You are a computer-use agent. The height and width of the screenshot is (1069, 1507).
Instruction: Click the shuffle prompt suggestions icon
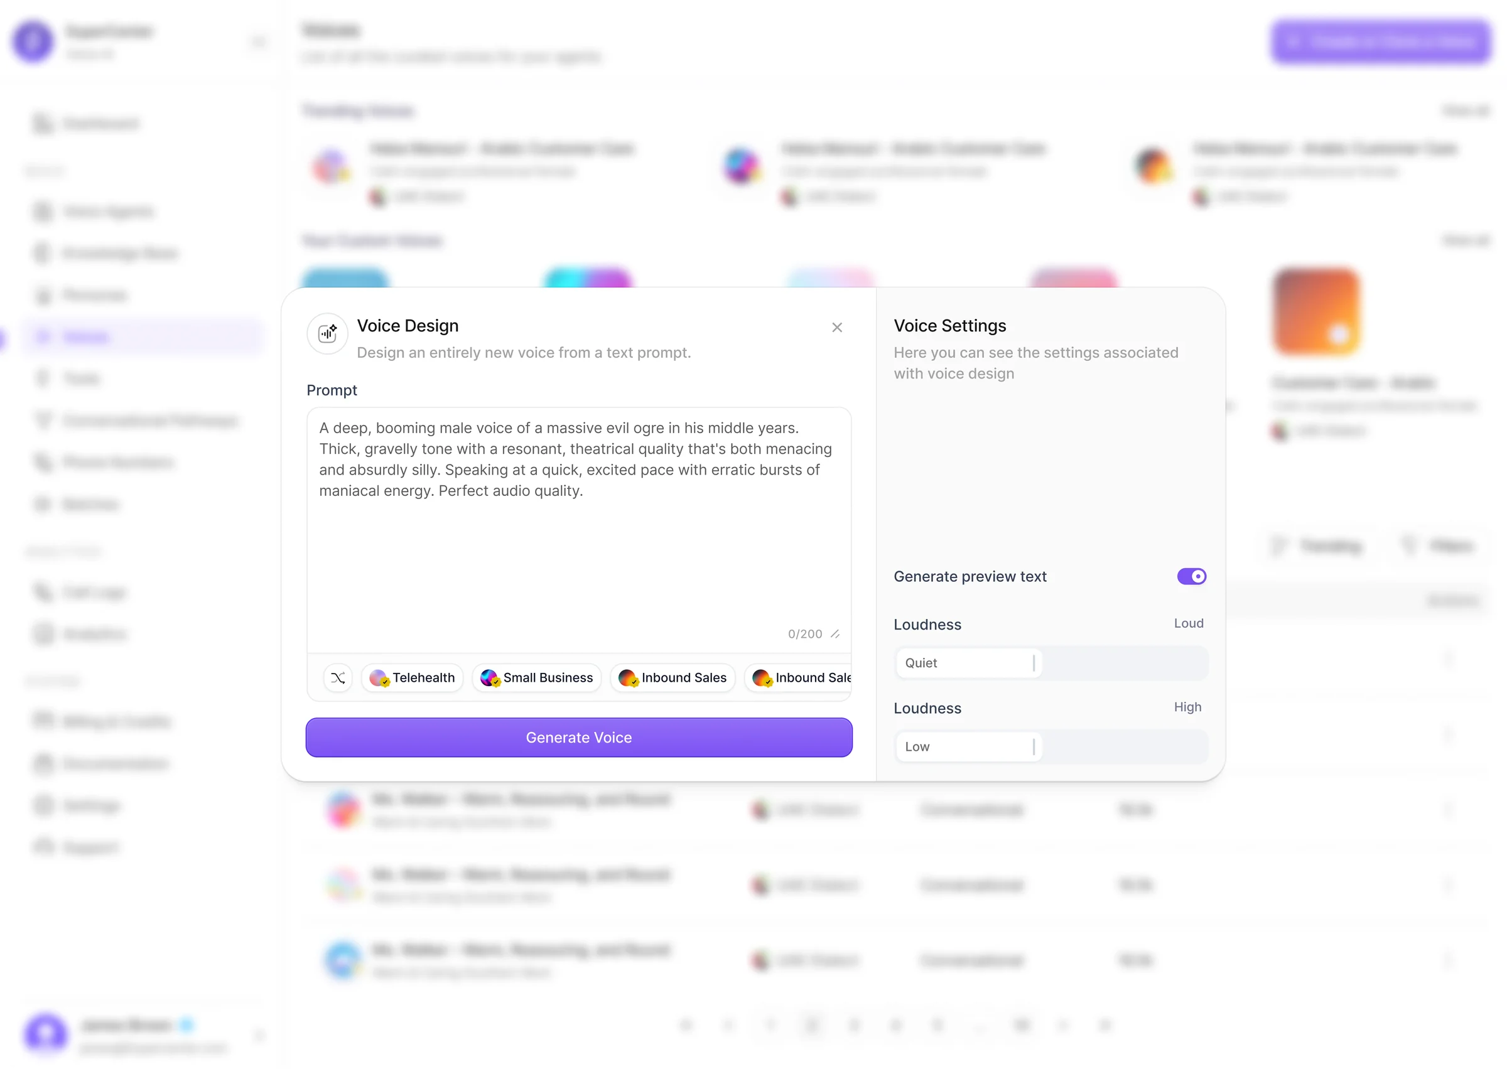(x=338, y=677)
